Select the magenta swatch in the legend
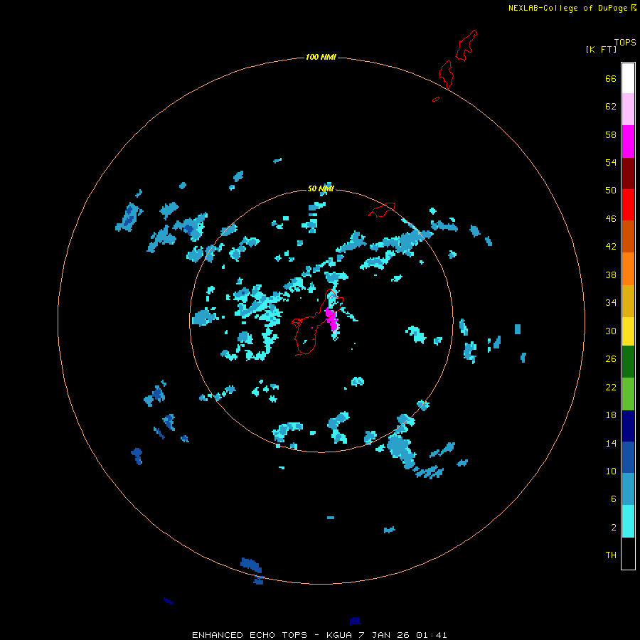Image resolution: width=640 pixels, height=640 pixels. 628,142
